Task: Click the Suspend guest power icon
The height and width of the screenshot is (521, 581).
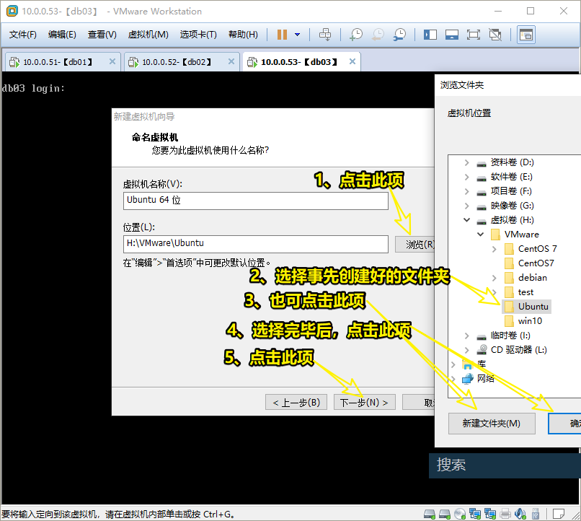Action: [x=282, y=34]
